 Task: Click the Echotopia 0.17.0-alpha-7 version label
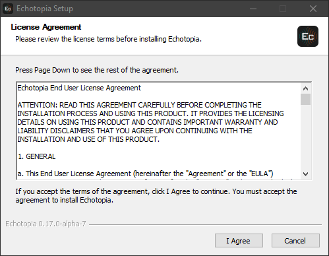[x=45, y=224]
